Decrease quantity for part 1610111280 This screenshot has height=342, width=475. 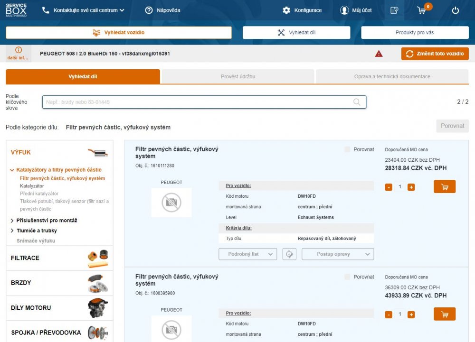click(x=389, y=187)
